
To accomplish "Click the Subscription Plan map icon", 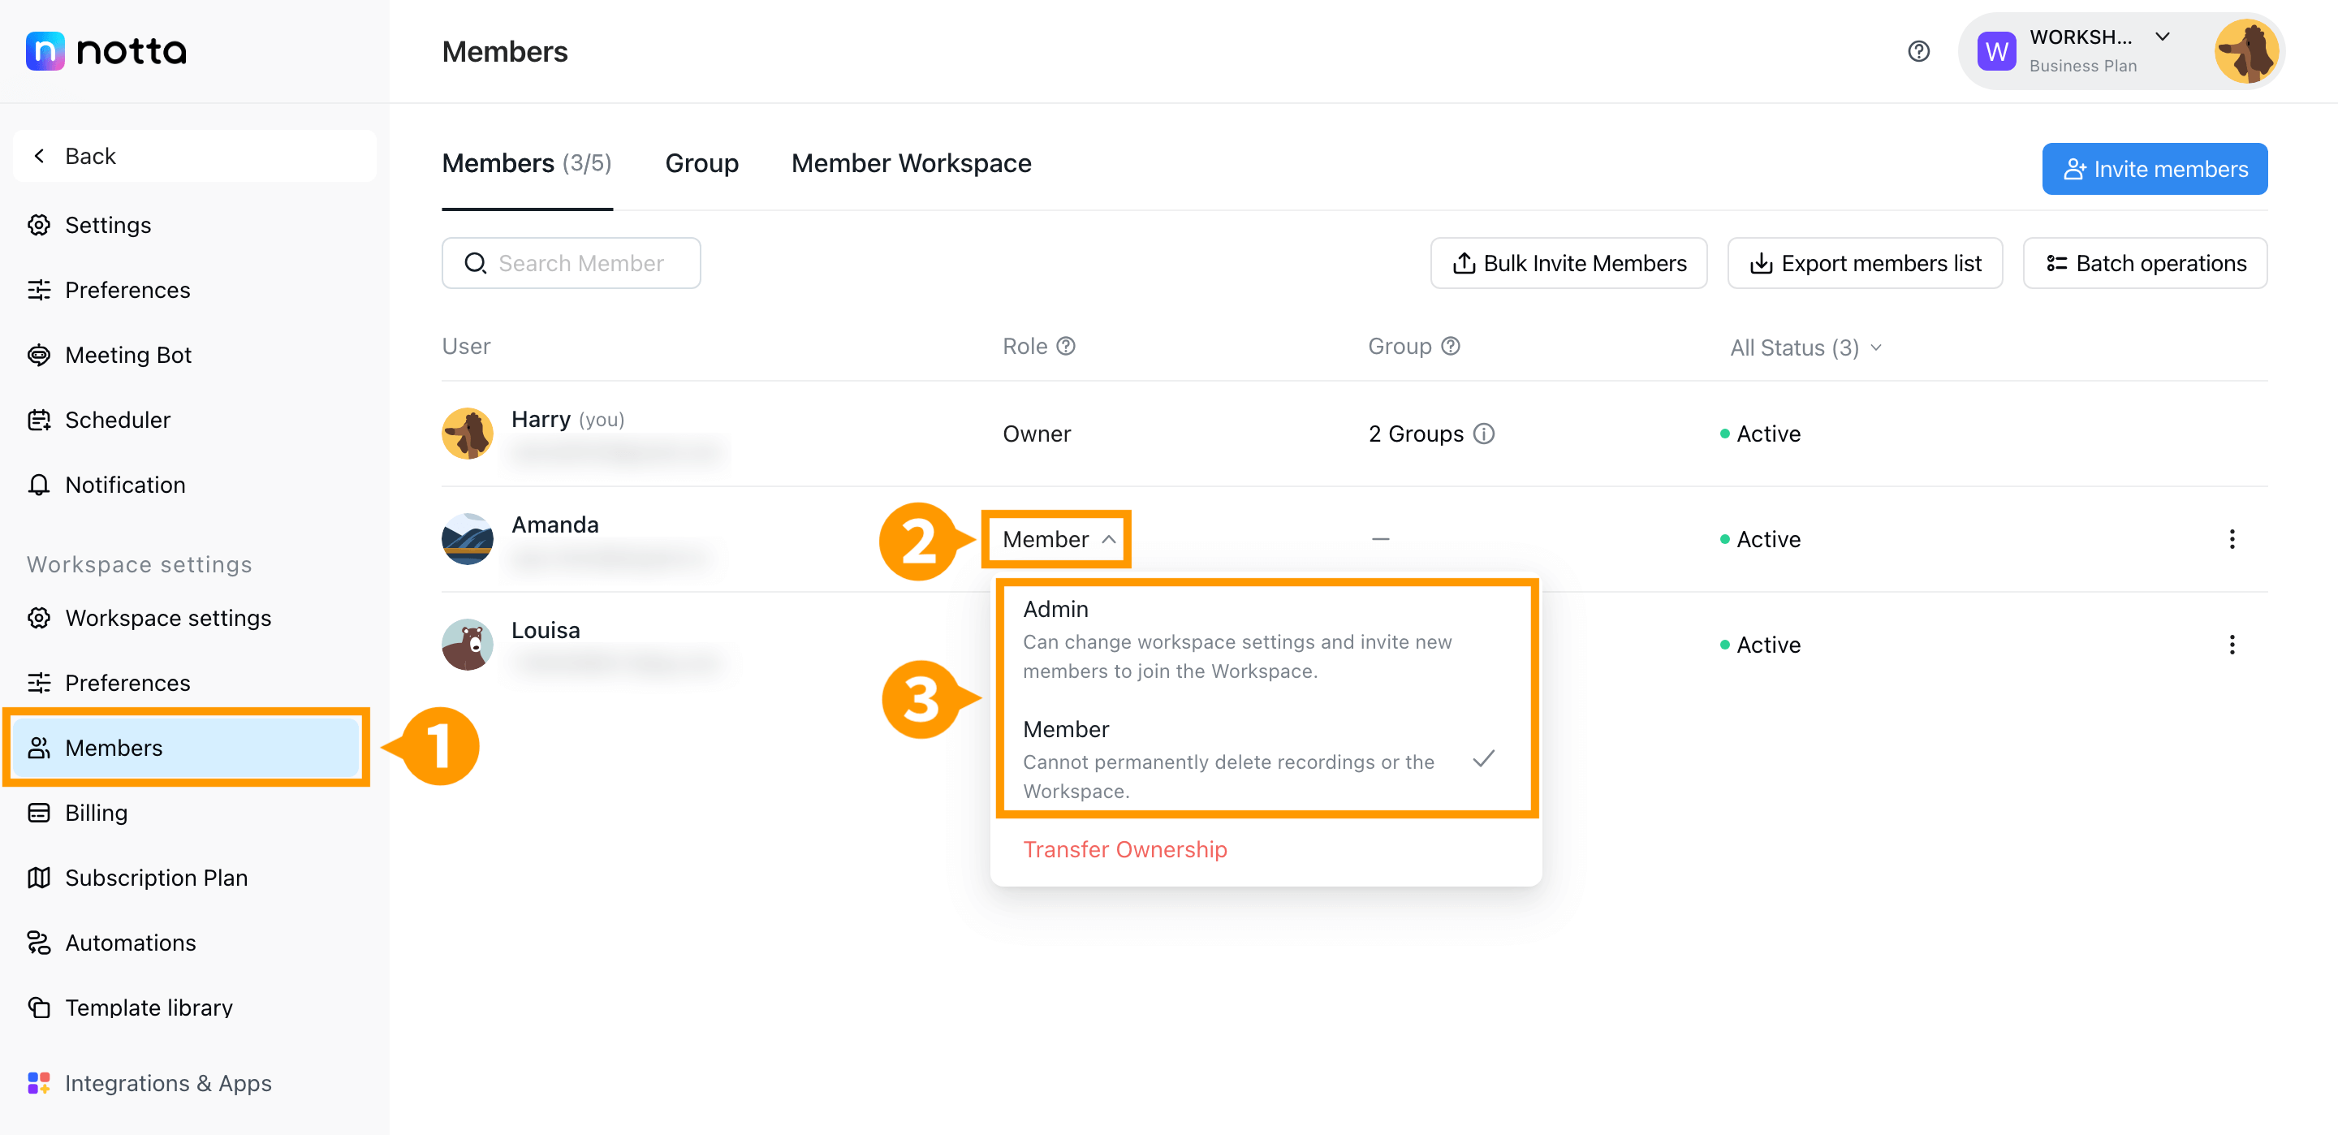I will tap(39, 877).
